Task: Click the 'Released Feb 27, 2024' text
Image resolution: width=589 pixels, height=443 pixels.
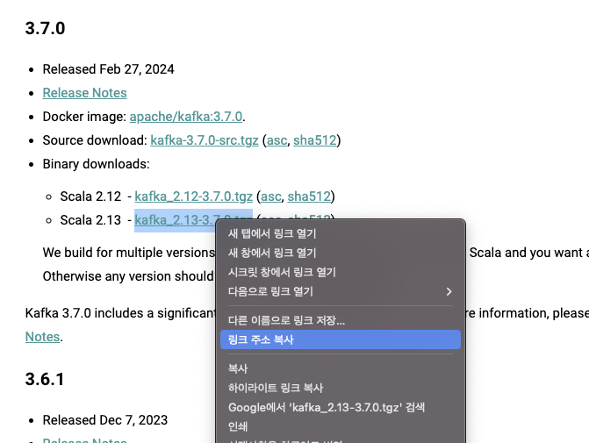Action: tap(108, 69)
